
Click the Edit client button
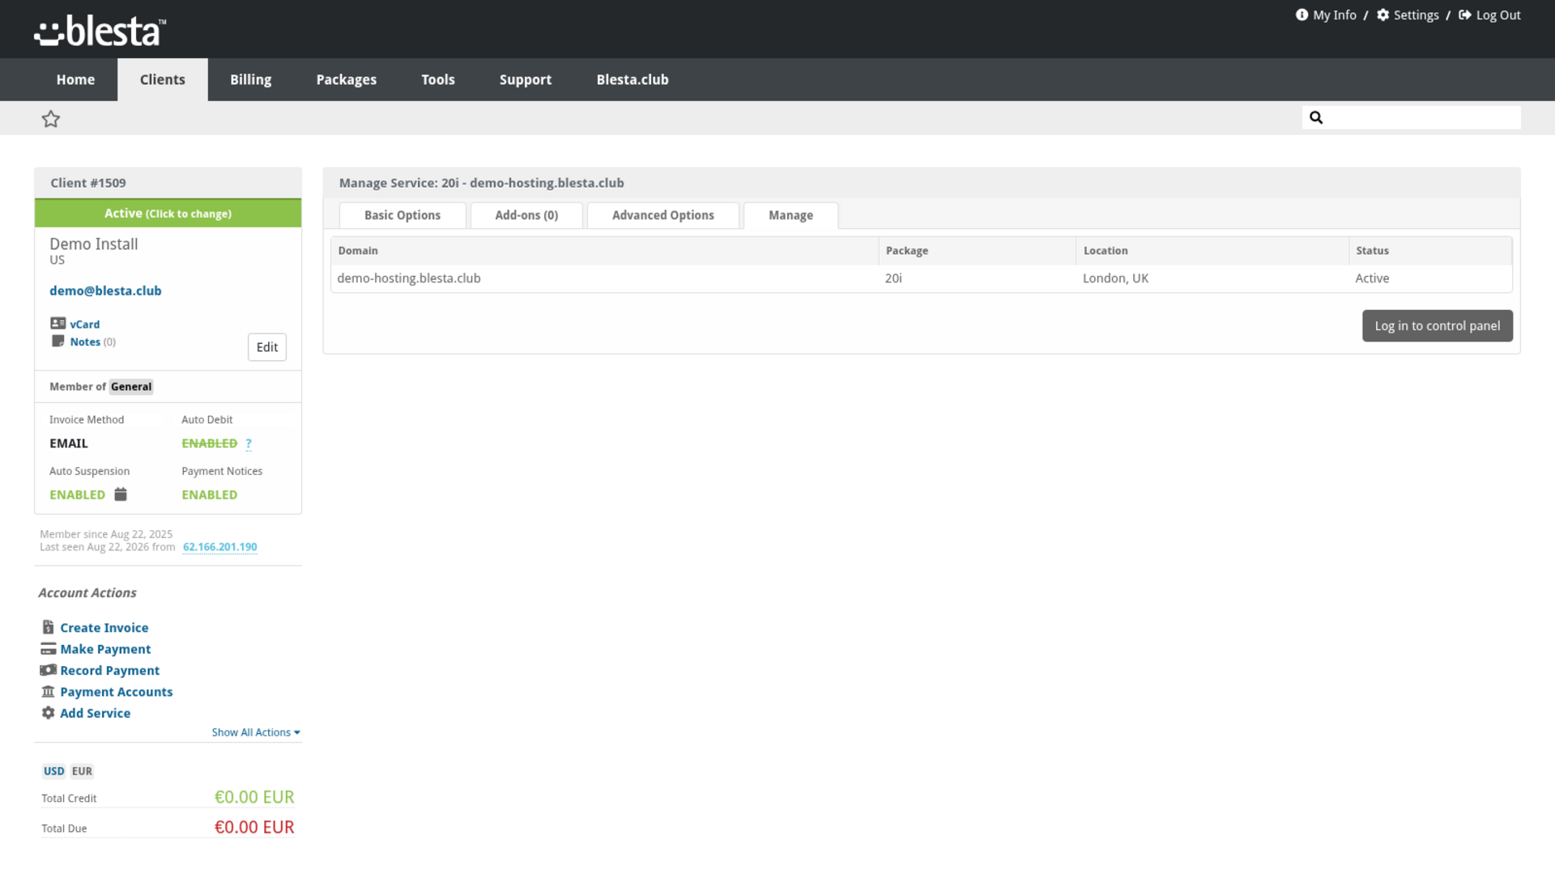pyautogui.click(x=266, y=347)
